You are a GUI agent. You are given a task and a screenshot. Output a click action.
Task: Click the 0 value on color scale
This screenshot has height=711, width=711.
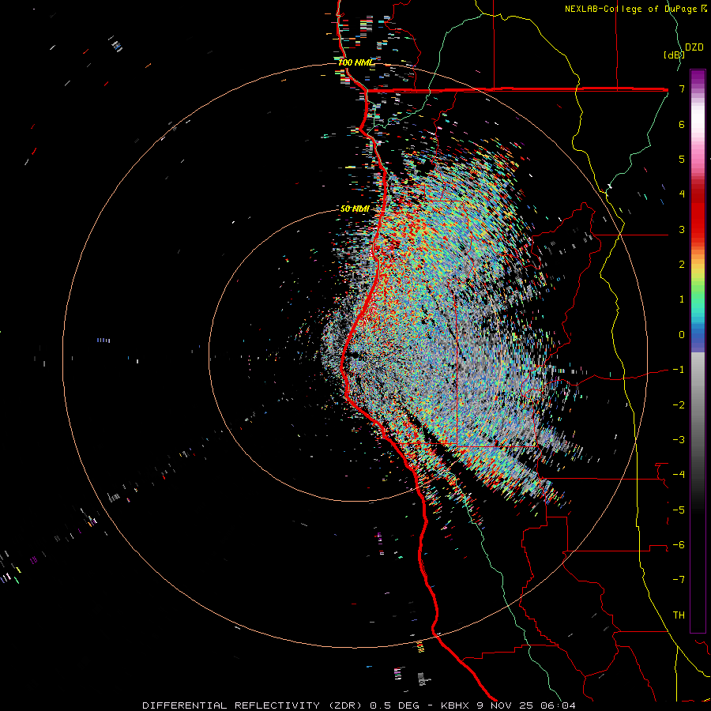click(682, 335)
